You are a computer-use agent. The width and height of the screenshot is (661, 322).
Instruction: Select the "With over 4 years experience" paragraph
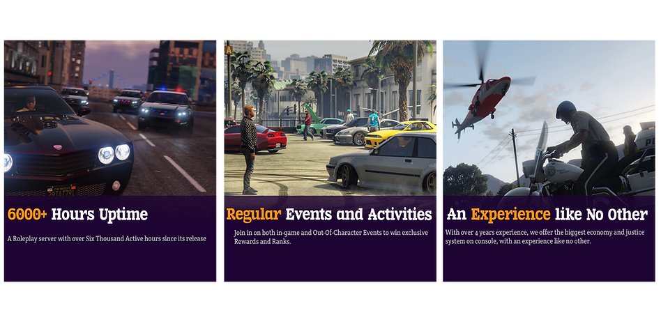click(x=546, y=237)
